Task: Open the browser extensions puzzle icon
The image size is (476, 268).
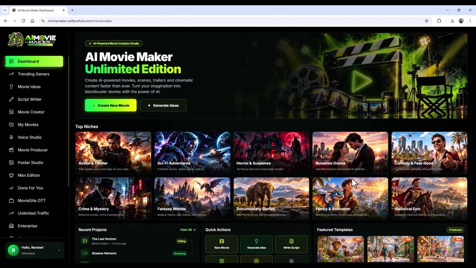Action: click(439, 21)
